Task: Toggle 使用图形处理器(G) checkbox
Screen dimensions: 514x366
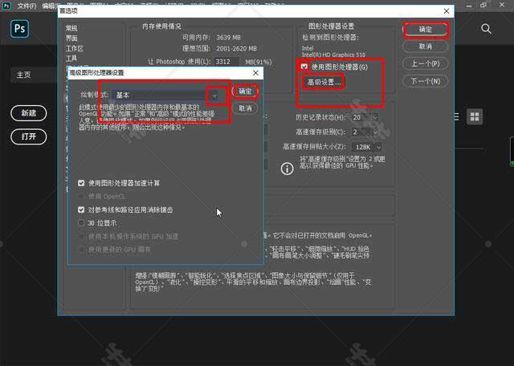Action: click(304, 67)
